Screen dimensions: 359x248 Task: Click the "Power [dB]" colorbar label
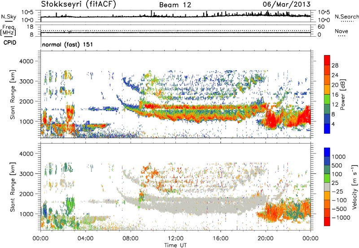(342, 94)
